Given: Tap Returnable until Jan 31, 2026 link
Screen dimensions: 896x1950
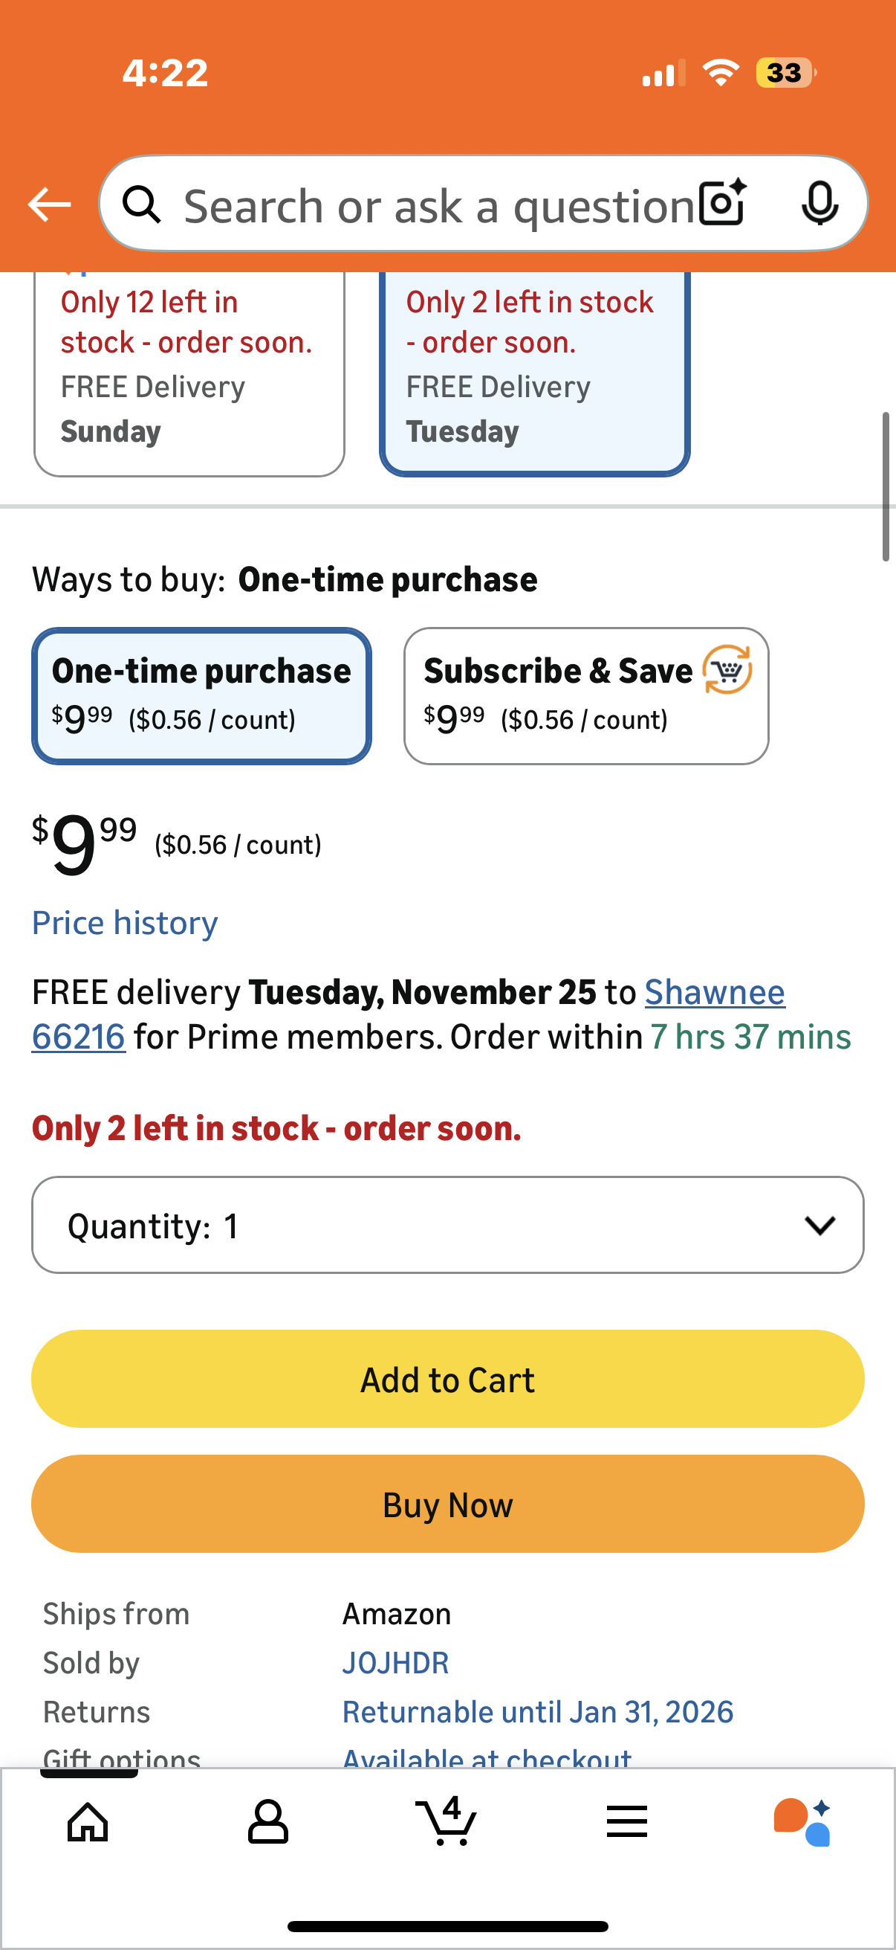Looking at the screenshot, I should click(538, 1711).
